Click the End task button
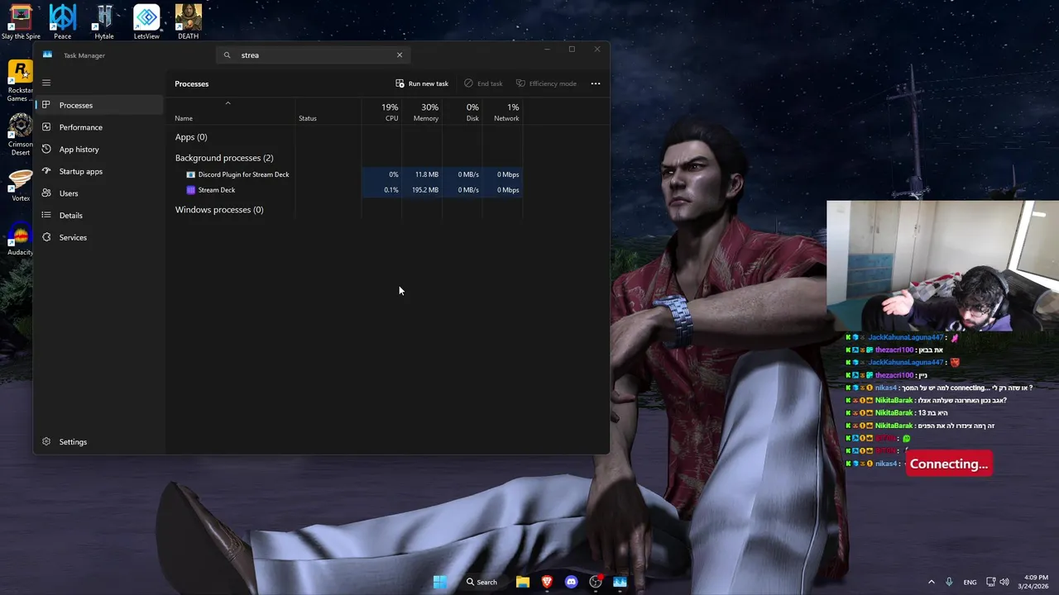 click(x=483, y=83)
